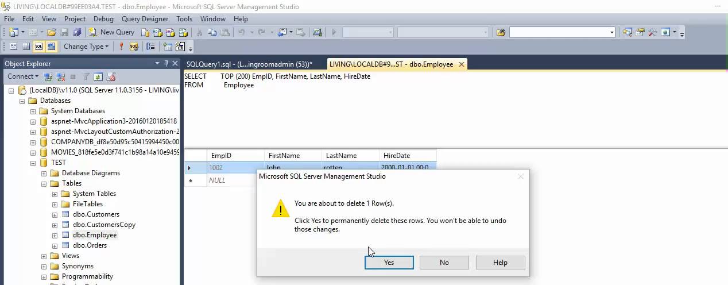Click the Refresh icon in Object Explorer
Viewport: 728px width, 285px height.
98,76
